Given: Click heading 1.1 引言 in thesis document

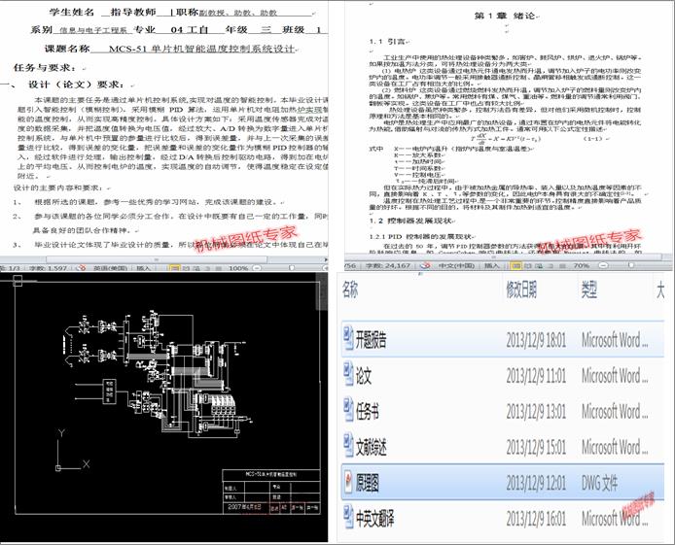Looking at the screenshot, I should [x=387, y=41].
